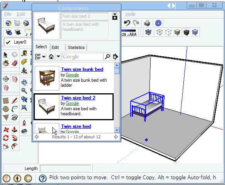225x185 pixels.
Task: Select the arrow Select tool
Action: pos(5,55)
